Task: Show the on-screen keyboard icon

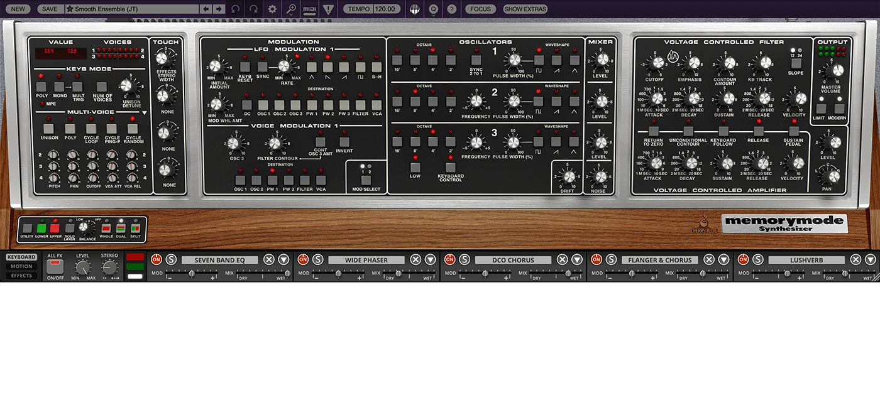Action: [415, 9]
